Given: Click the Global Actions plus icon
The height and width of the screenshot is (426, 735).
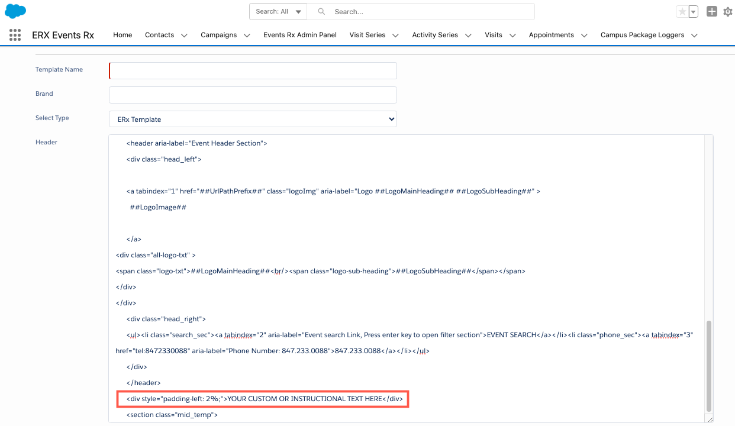Looking at the screenshot, I should 712,12.
